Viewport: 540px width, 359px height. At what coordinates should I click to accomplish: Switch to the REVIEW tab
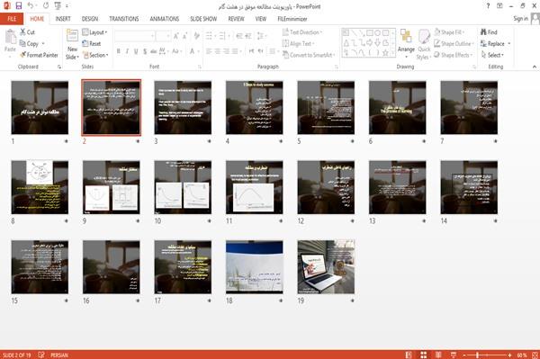[x=236, y=19]
